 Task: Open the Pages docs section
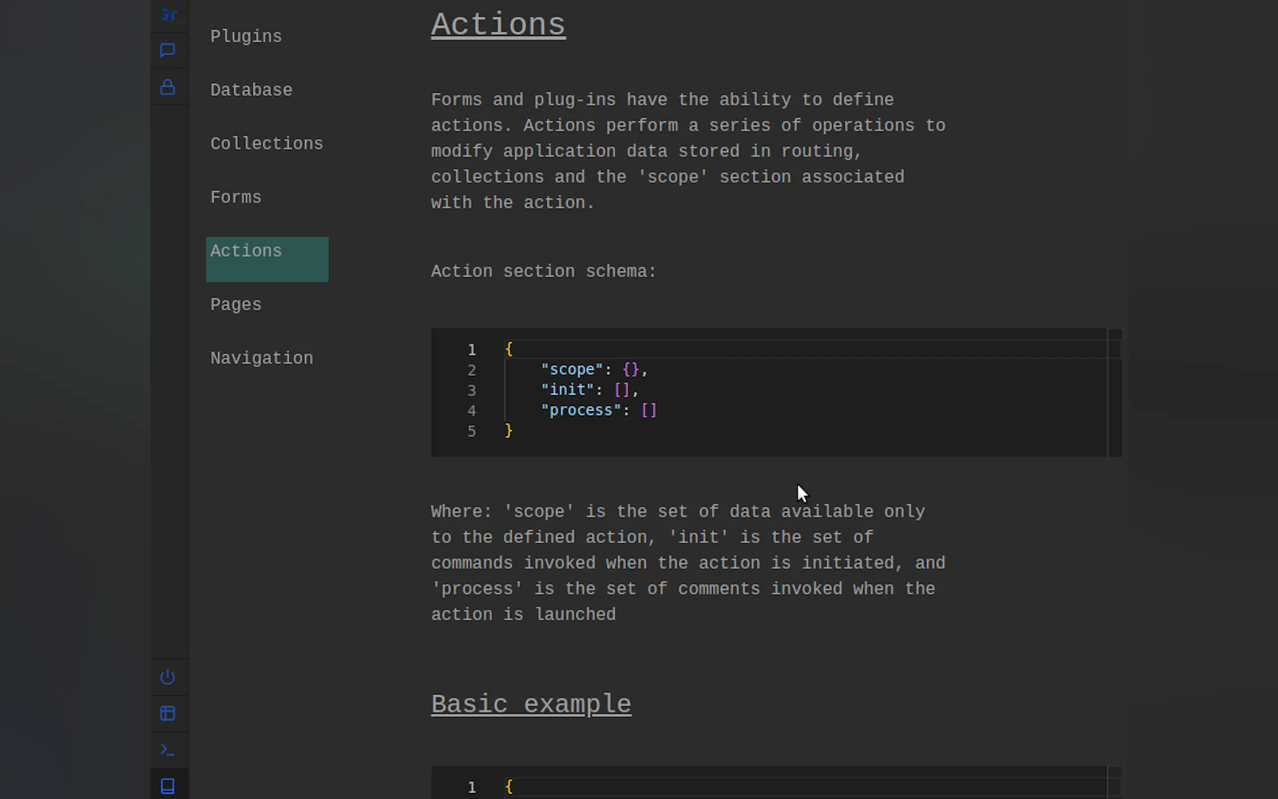(x=235, y=305)
